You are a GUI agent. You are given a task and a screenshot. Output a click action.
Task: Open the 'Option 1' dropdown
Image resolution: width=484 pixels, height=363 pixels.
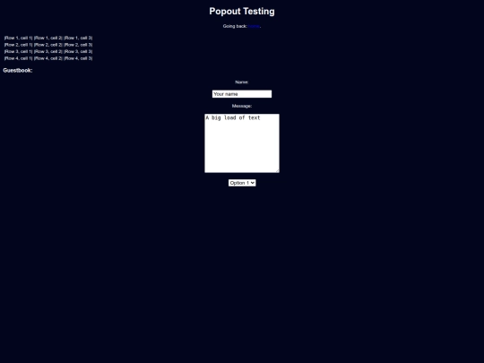pos(242,183)
